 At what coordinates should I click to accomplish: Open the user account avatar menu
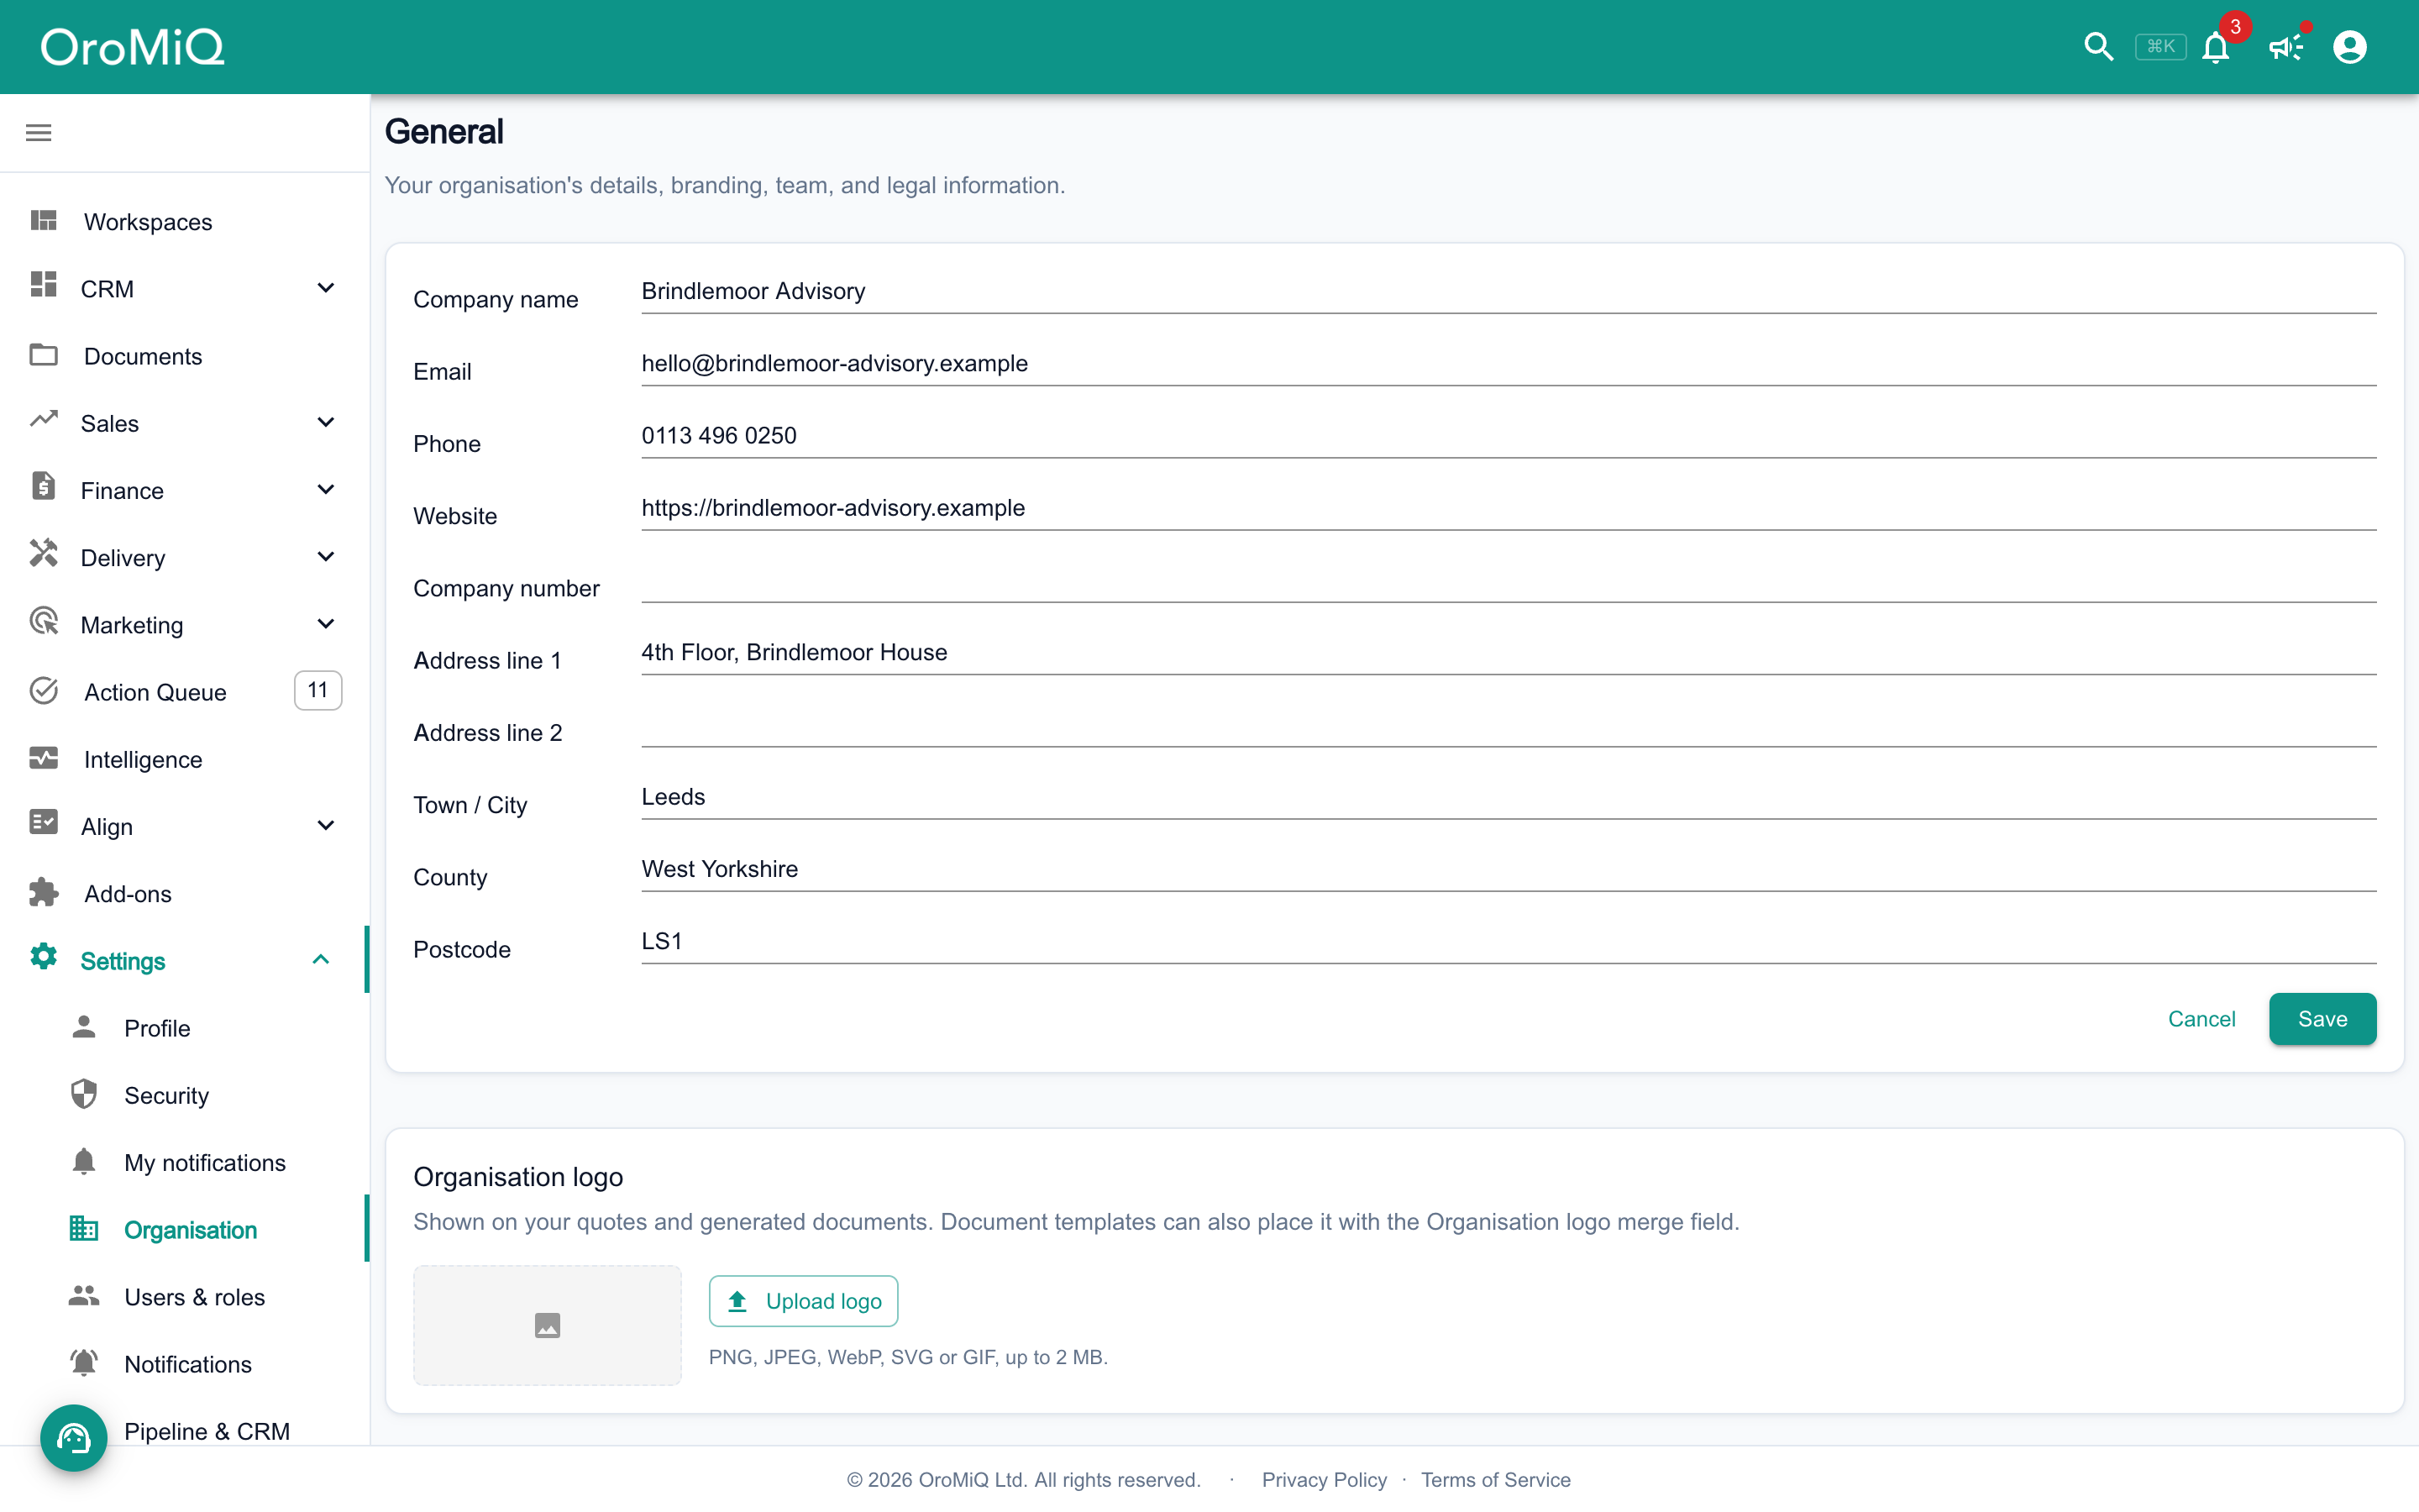pos(2350,47)
